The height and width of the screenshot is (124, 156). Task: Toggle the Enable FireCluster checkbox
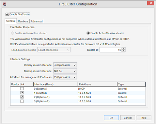click(x=7, y=14)
